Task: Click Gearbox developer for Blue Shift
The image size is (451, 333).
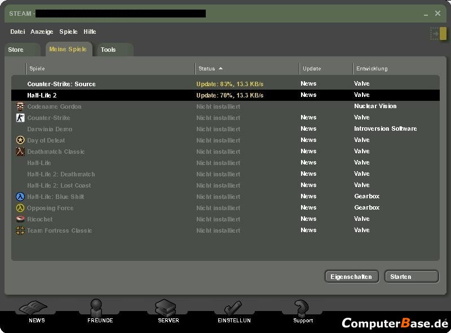Action: pos(367,196)
